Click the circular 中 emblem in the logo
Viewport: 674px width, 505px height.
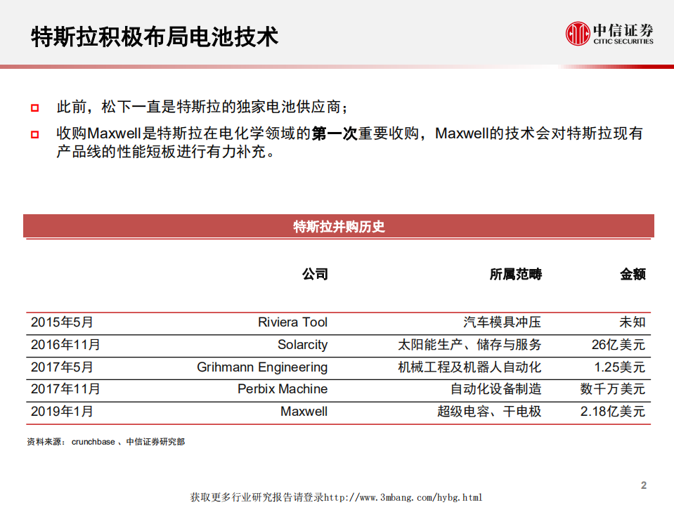(577, 34)
